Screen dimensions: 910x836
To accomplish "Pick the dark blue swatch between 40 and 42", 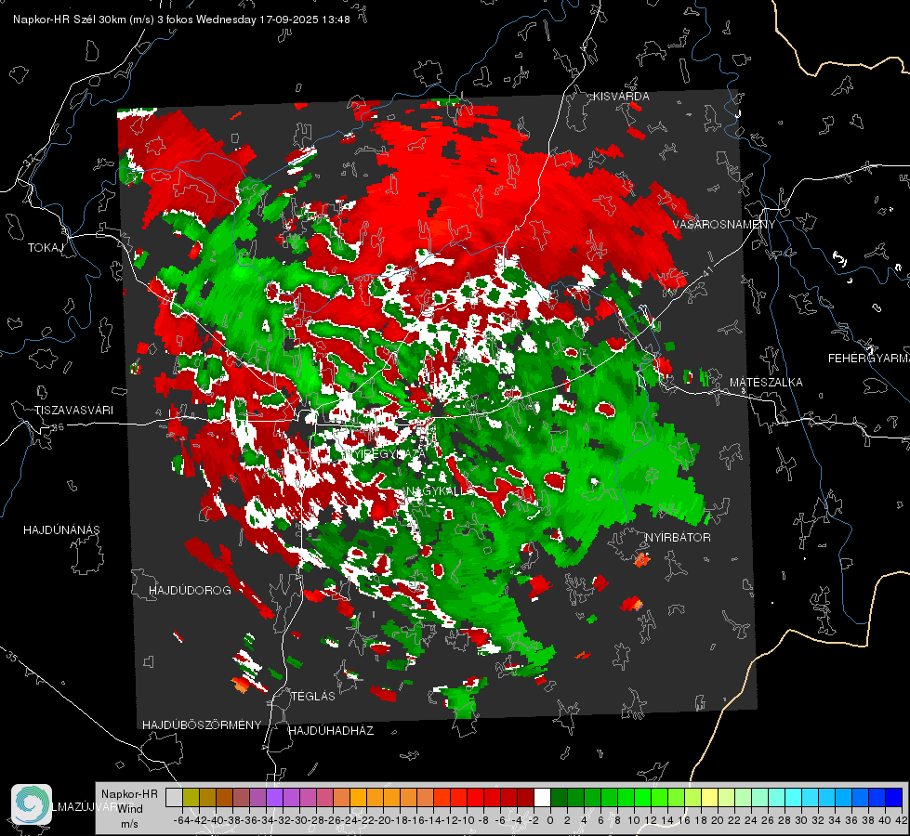I will pyautogui.click(x=894, y=798).
